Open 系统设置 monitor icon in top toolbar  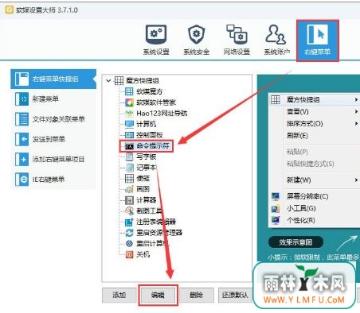coord(156,34)
